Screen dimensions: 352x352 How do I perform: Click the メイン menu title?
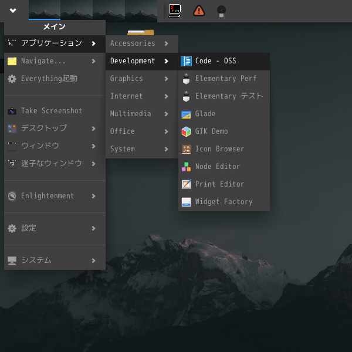click(55, 27)
